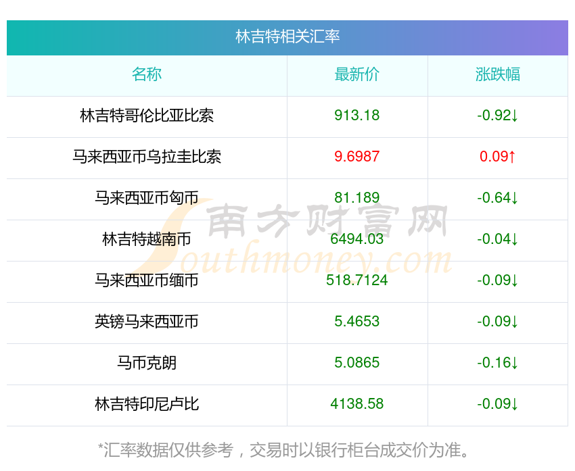Select the row name 英镑马来西亚币
Viewport: 575px width, 471px height.
pos(147,322)
